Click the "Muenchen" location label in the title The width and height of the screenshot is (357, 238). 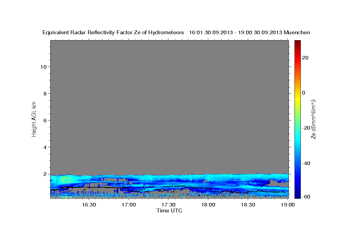click(297, 32)
